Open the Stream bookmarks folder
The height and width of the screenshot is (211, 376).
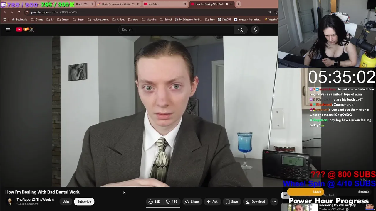pyautogui.click(x=63, y=20)
